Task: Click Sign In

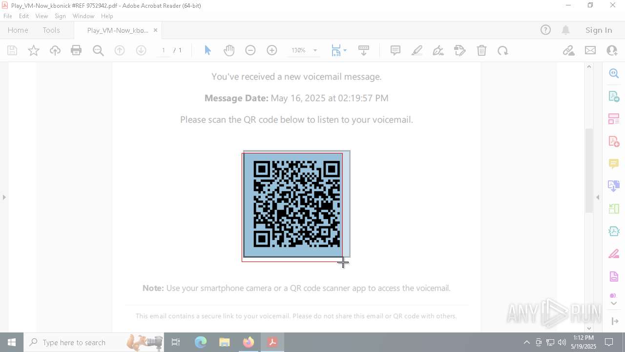Action: click(599, 30)
